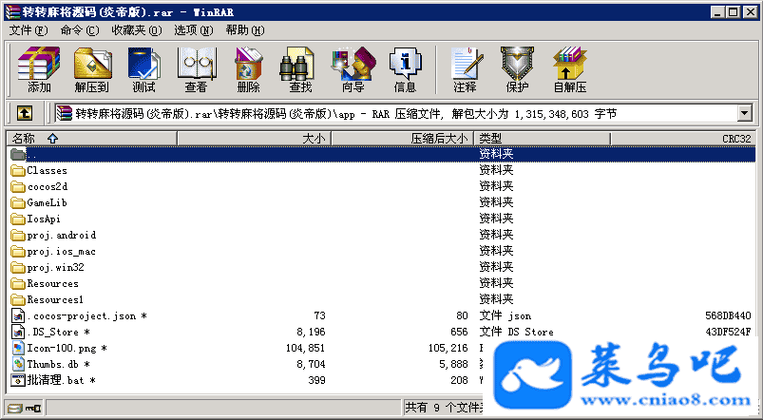Open the 查找 (Find) binoculars tool
763x420 pixels.
pyautogui.click(x=300, y=69)
